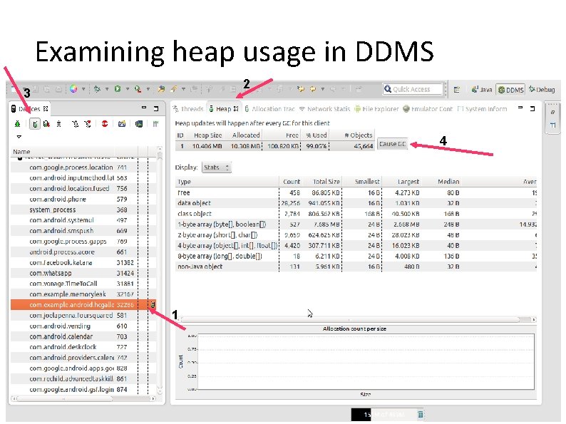Select the 'class object' row in stats table
The width and height of the screenshot is (566, 424).
point(356,214)
